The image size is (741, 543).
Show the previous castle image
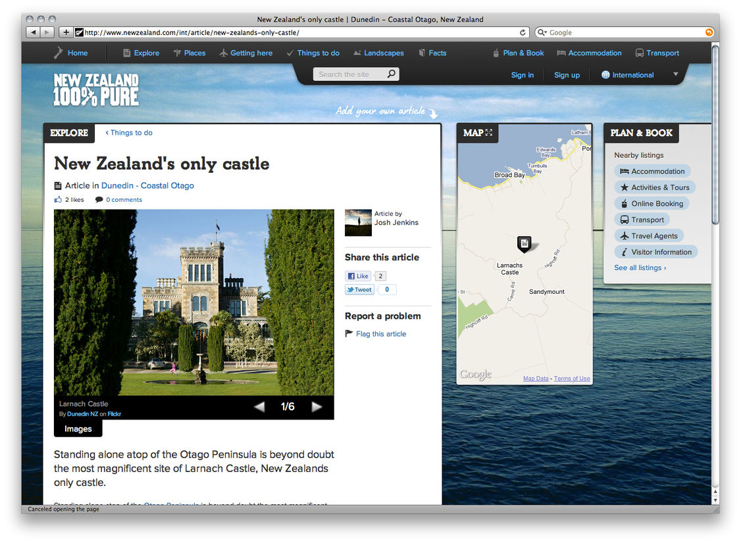pyautogui.click(x=259, y=407)
